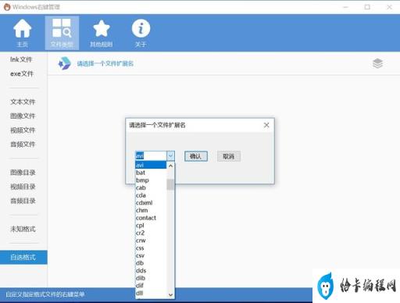Open 文本文件 category
Screen dimensions: 400x303
coord(23,102)
